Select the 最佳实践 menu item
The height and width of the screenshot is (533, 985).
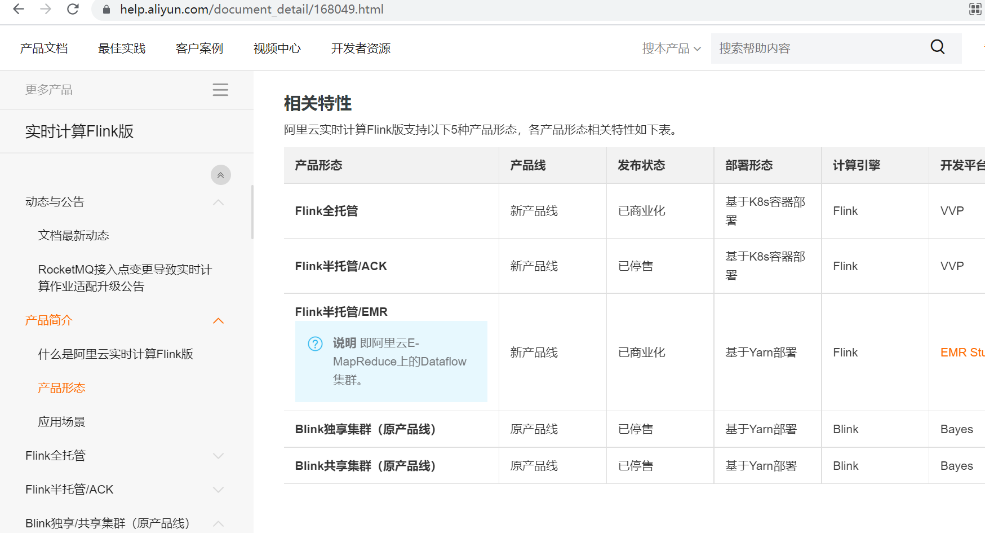[x=121, y=48]
